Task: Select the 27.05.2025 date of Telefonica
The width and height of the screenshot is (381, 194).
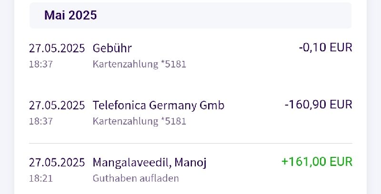Action: 57,105
